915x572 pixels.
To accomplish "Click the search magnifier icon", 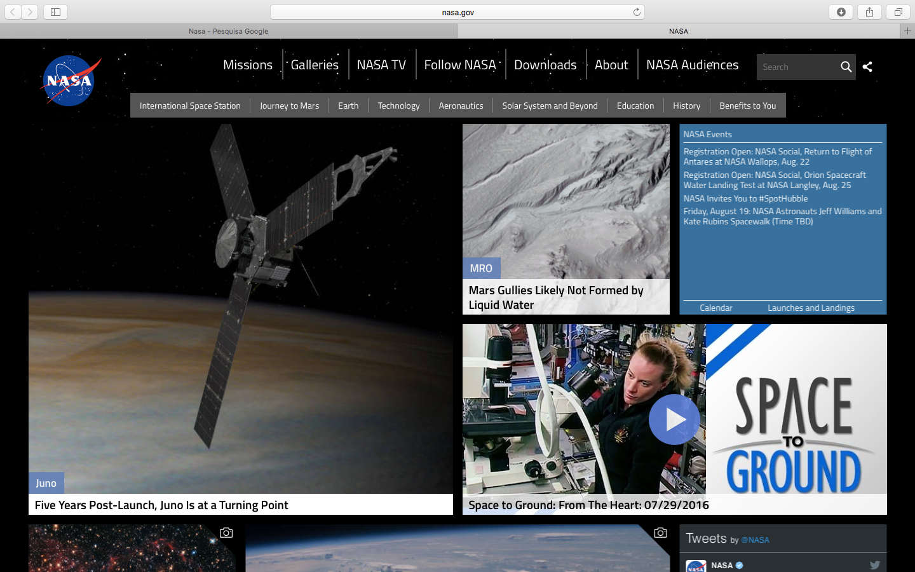I will pyautogui.click(x=846, y=67).
